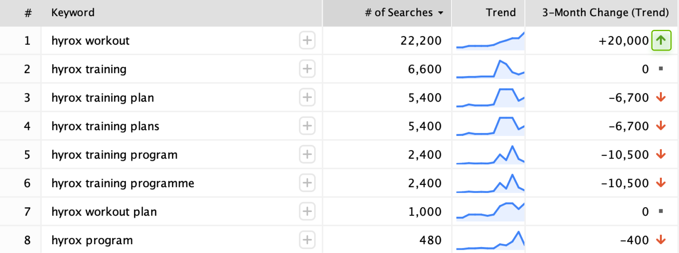Click plus icon beside 'hyrox program'
The width and height of the screenshot is (679, 253).
tap(307, 240)
